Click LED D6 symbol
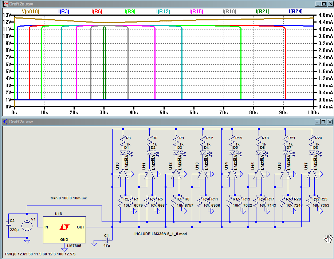Image resolution: width=334 pixels, height=259 pixels. (259, 153)
